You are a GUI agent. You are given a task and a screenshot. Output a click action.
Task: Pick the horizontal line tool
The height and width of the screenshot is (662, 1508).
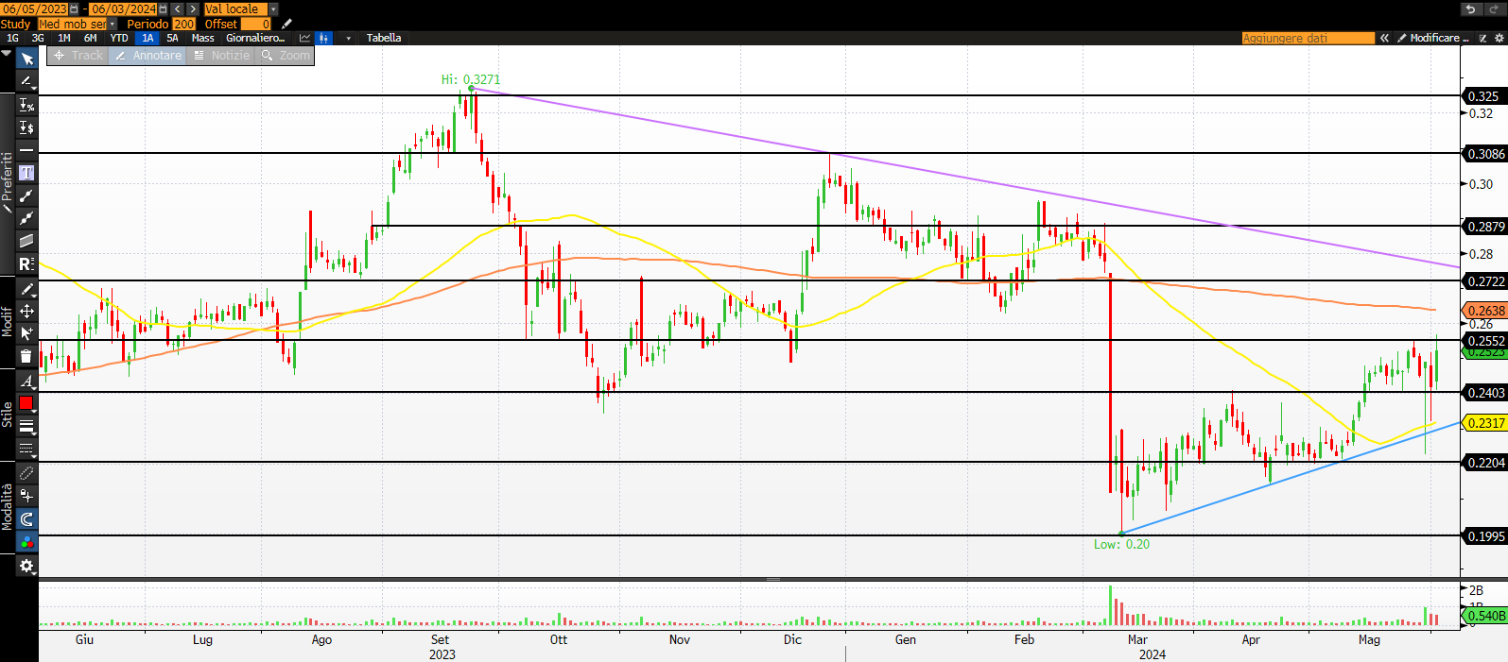pos(26,150)
